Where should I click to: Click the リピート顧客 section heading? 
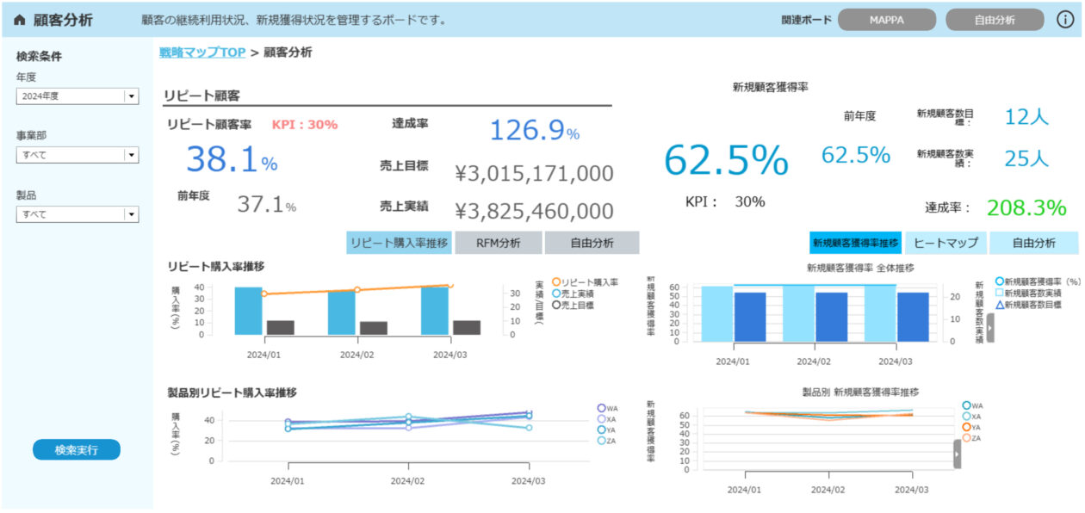[x=201, y=96]
